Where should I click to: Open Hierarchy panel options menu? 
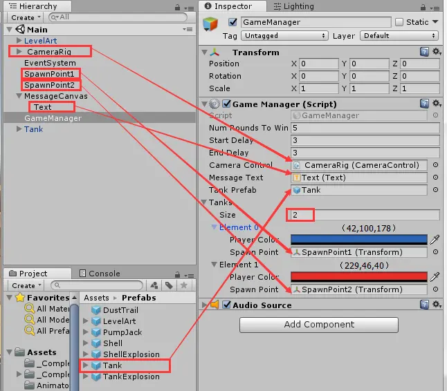(189, 8)
